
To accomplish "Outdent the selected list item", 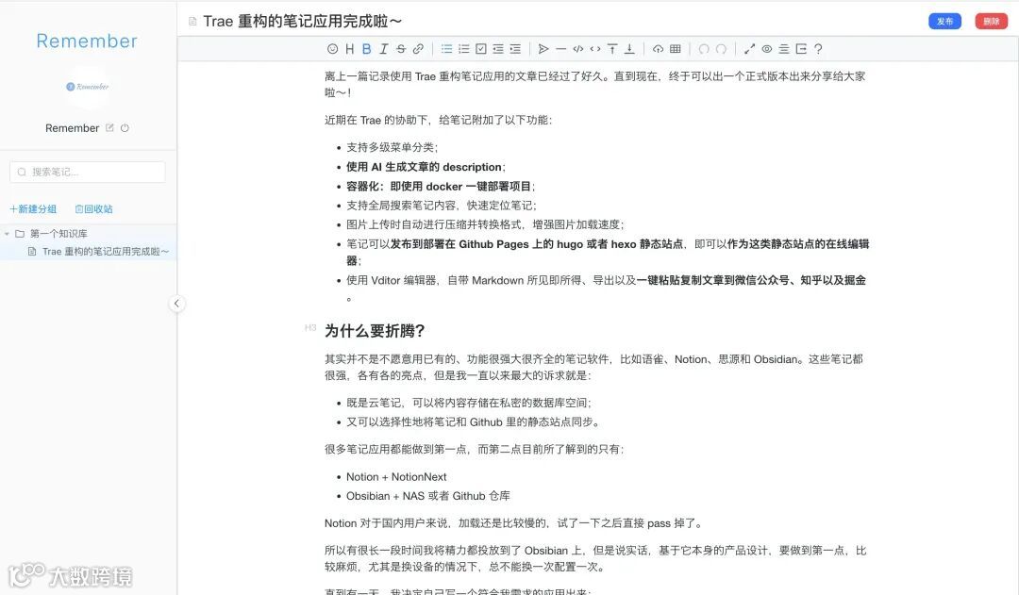I will point(498,49).
